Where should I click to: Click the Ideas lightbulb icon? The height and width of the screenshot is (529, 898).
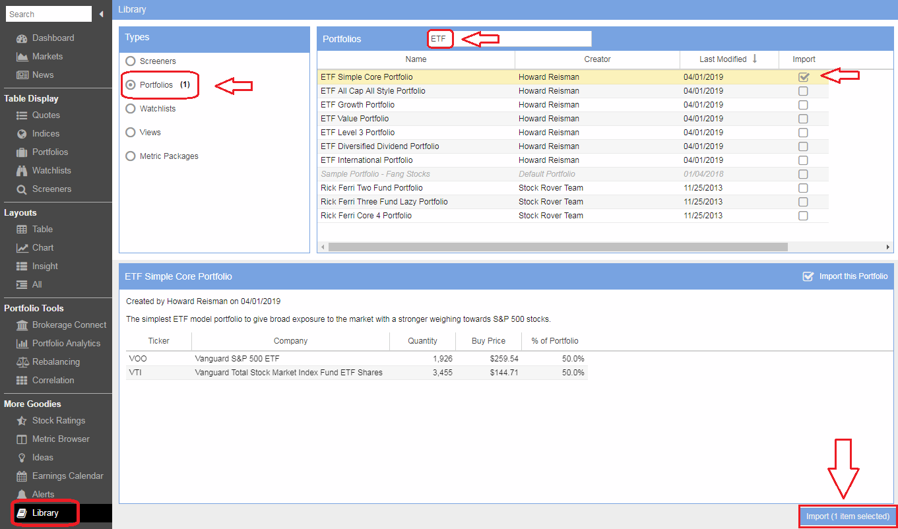coord(22,458)
